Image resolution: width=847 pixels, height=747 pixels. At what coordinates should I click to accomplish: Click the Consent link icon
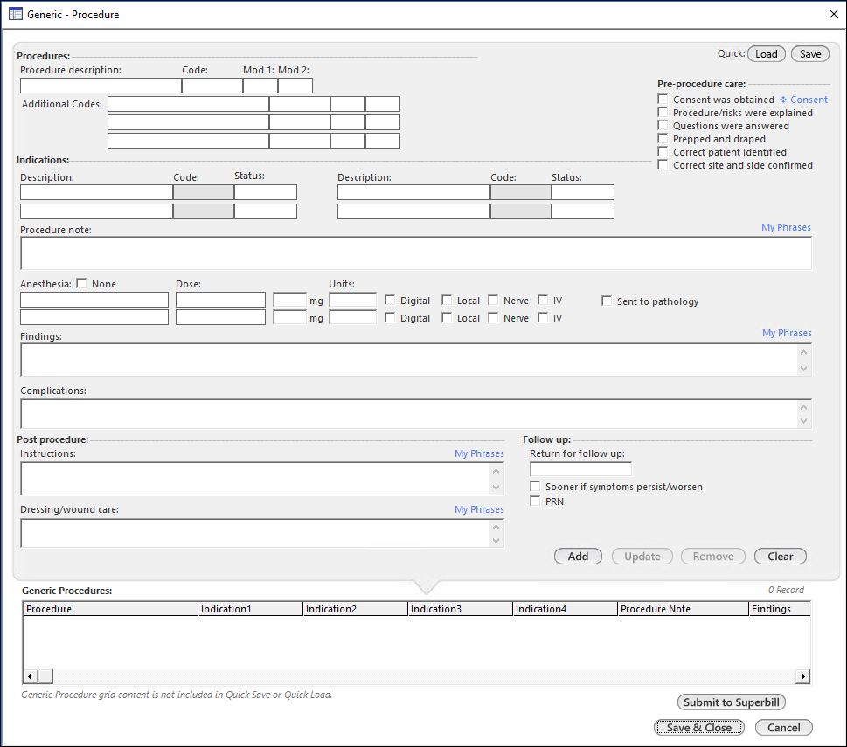[x=783, y=100]
